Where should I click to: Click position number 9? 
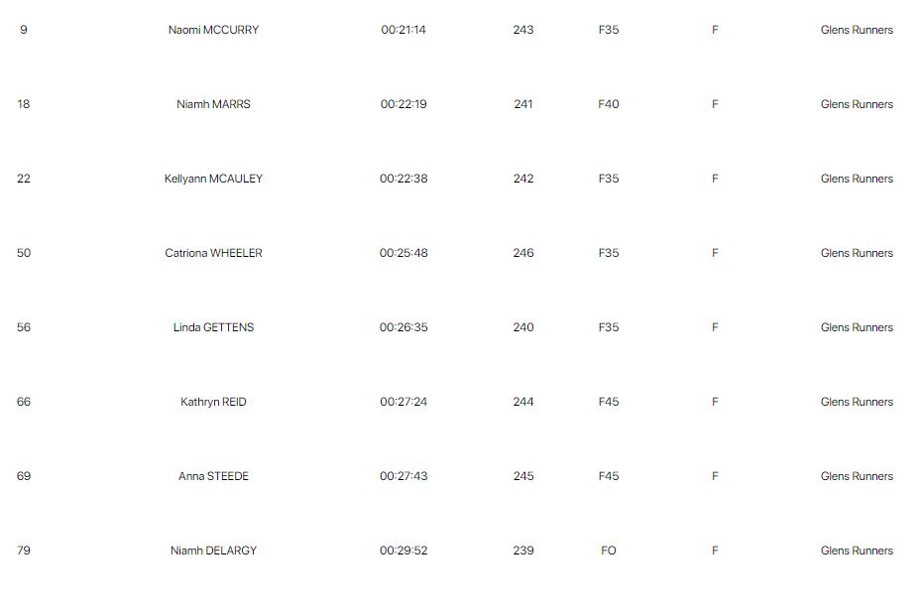24,30
